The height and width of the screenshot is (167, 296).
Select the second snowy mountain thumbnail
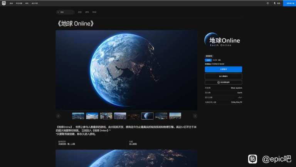coord(92,116)
